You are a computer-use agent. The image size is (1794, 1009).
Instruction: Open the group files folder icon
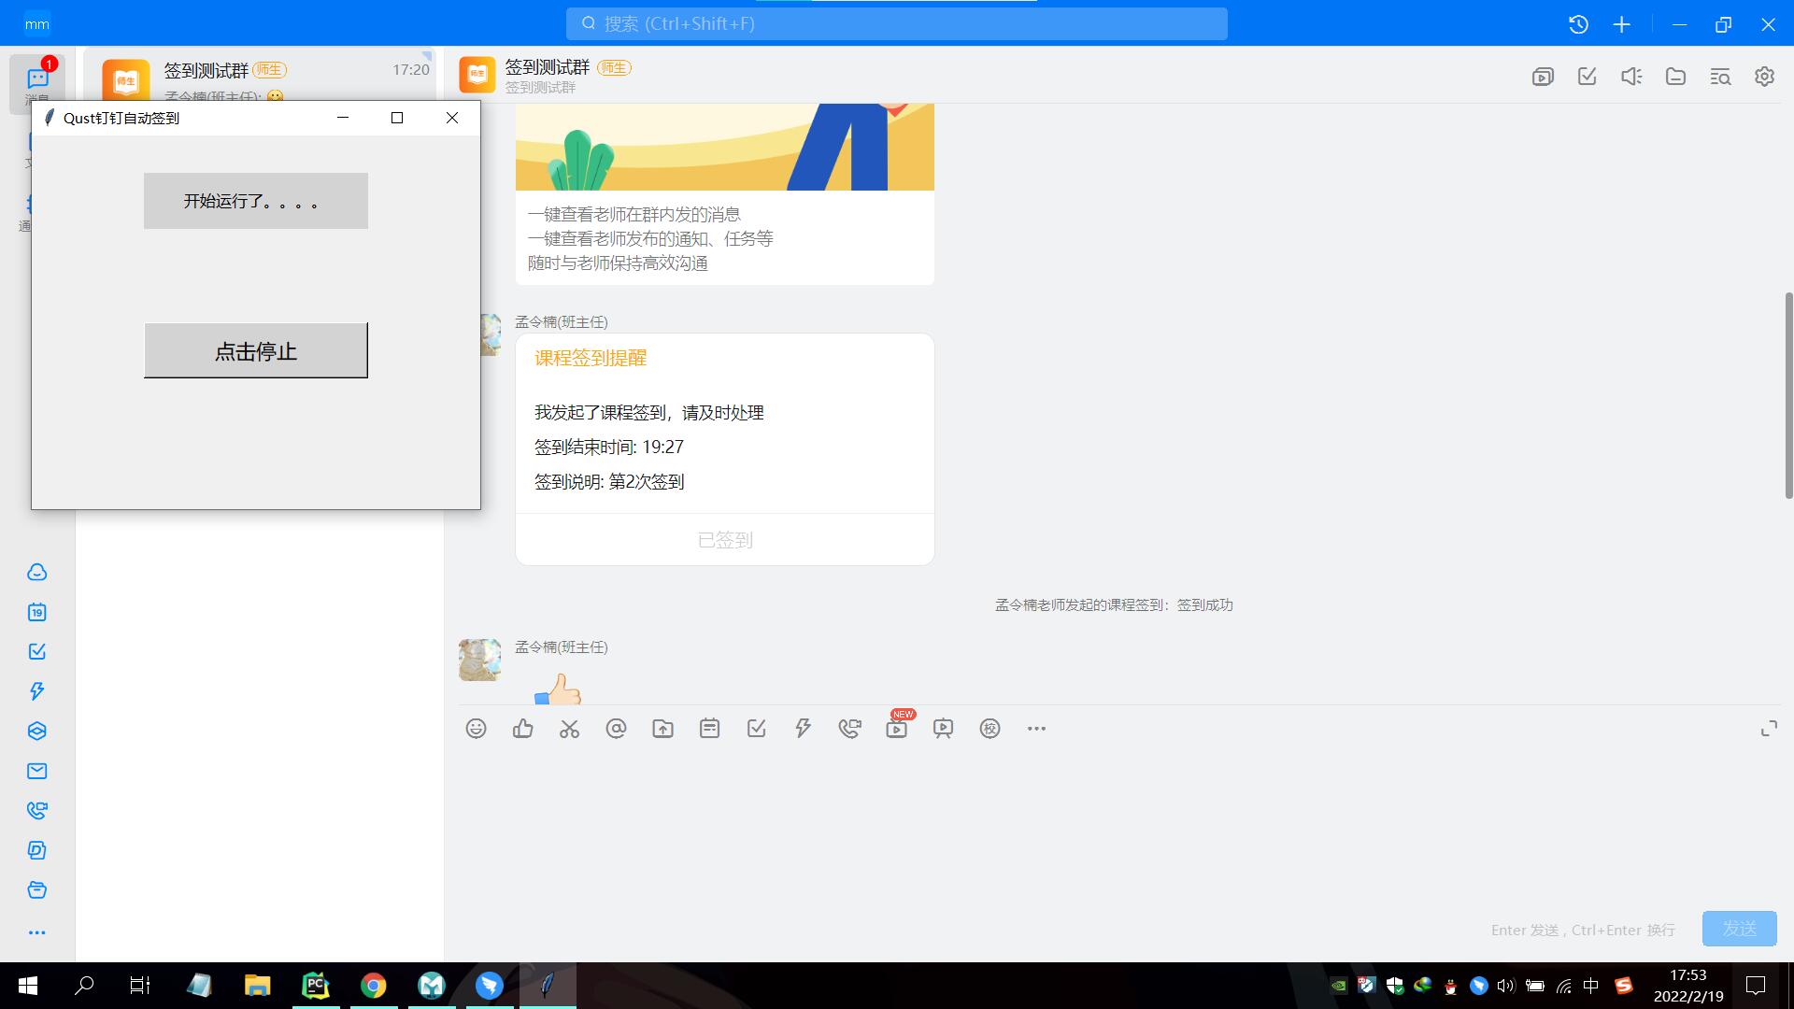[x=1675, y=77]
